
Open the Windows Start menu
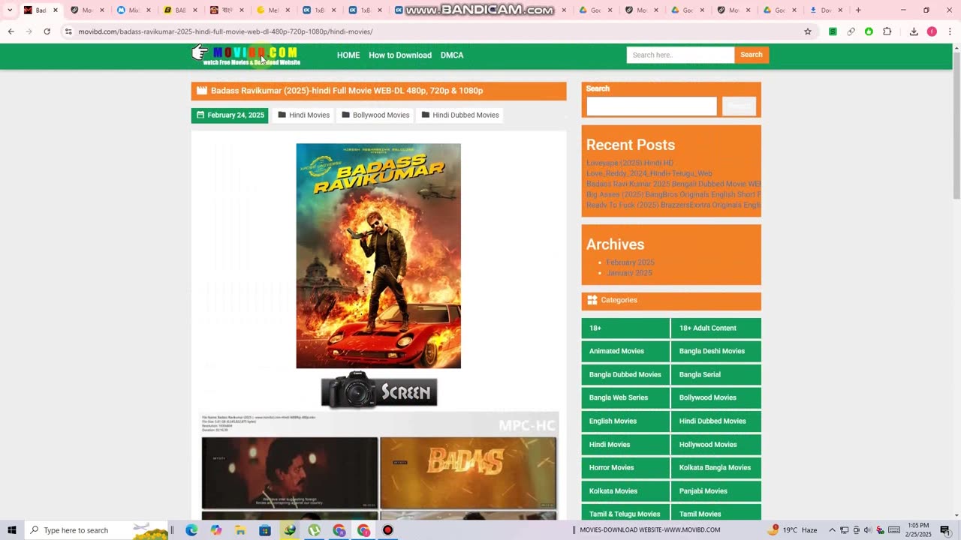[11, 530]
